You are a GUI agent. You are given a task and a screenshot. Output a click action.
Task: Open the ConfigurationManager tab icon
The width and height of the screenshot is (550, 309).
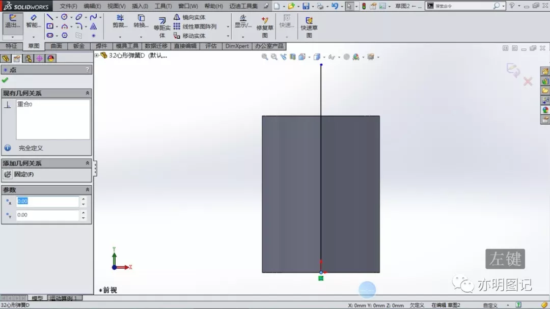[28, 58]
